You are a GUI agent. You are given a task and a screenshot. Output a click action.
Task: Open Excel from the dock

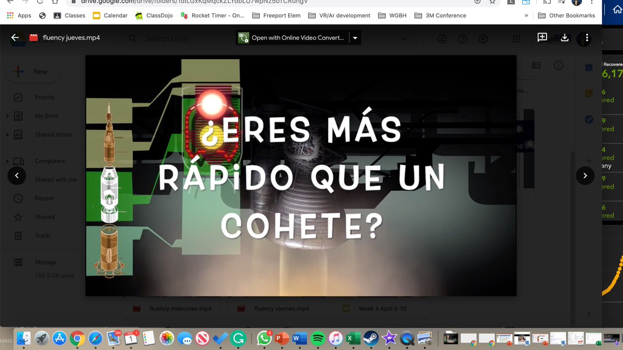353,339
